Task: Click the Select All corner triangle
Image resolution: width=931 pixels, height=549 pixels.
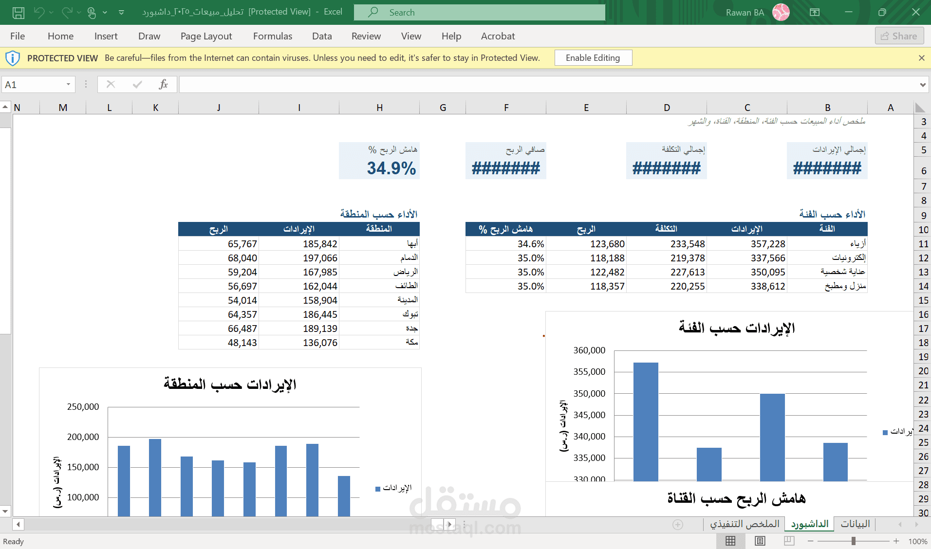Action: pos(920,108)
